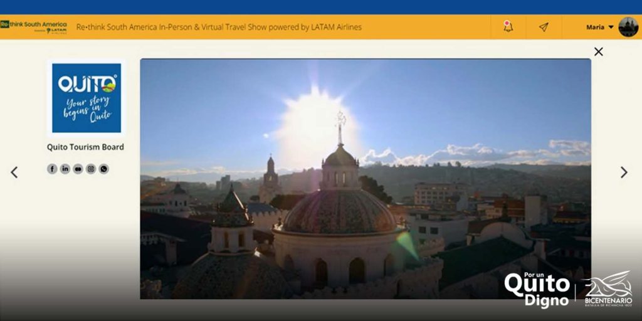
Task: Expand the dropdown caret beside Maria
Action: coord(611,27)
